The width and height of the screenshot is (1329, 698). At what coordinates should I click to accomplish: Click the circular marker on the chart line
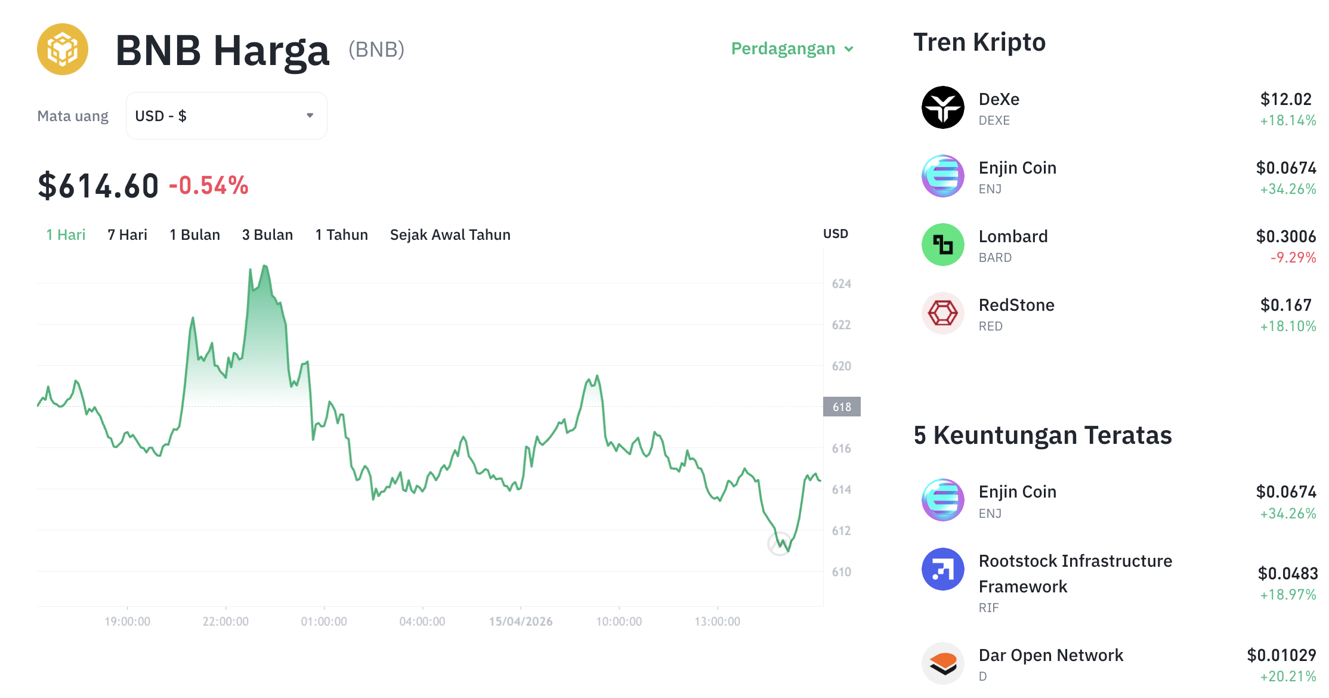coord(779,545)
